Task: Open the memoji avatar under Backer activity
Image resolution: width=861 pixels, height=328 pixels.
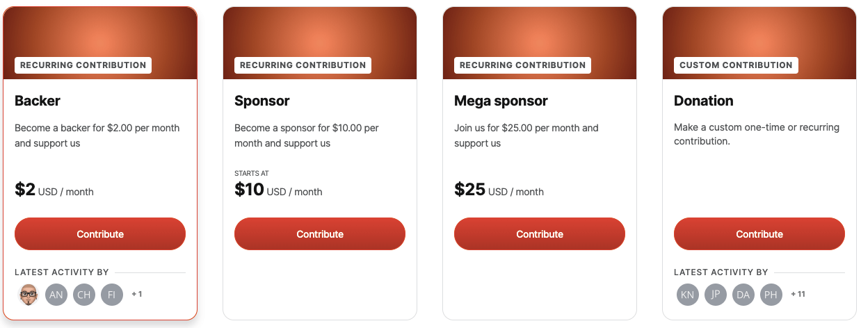Action: tap(29, 295)
